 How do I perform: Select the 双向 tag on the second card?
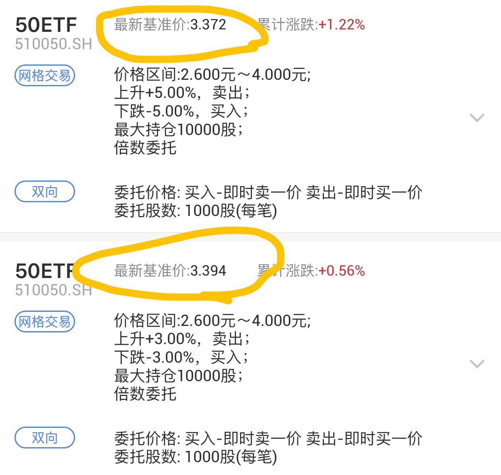(45, 438)
